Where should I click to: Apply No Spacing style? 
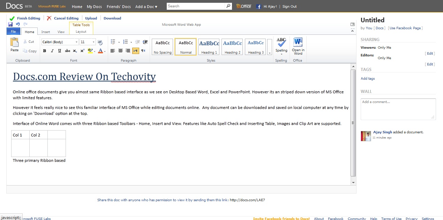tap(163, 47)
